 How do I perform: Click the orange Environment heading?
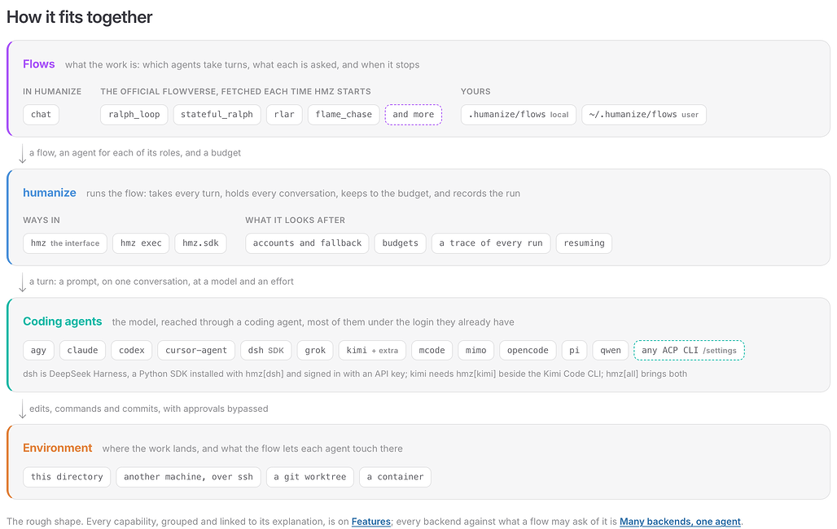tap(58, 448)
